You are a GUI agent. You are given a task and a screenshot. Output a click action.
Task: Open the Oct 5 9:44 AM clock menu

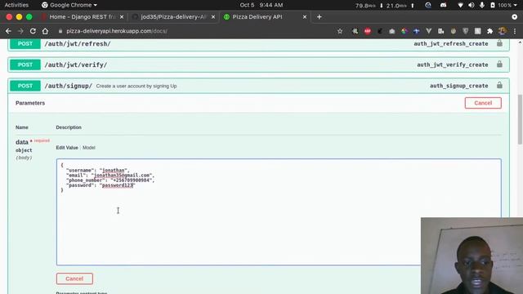point(261,5)
